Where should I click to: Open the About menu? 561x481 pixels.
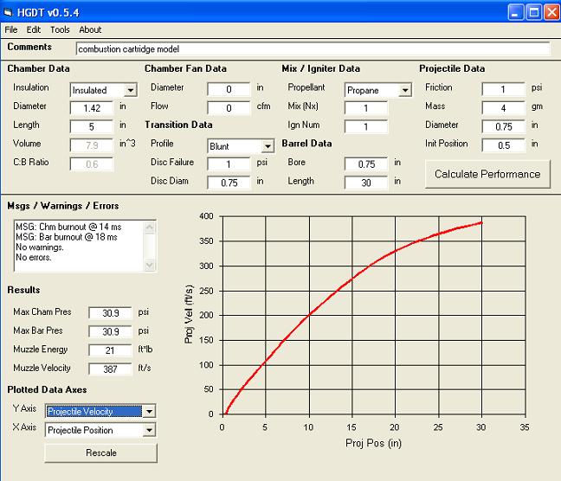90,29
